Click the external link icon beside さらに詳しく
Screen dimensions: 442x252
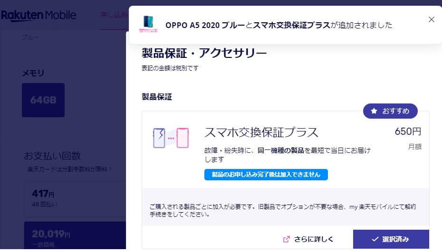point(287,239)
